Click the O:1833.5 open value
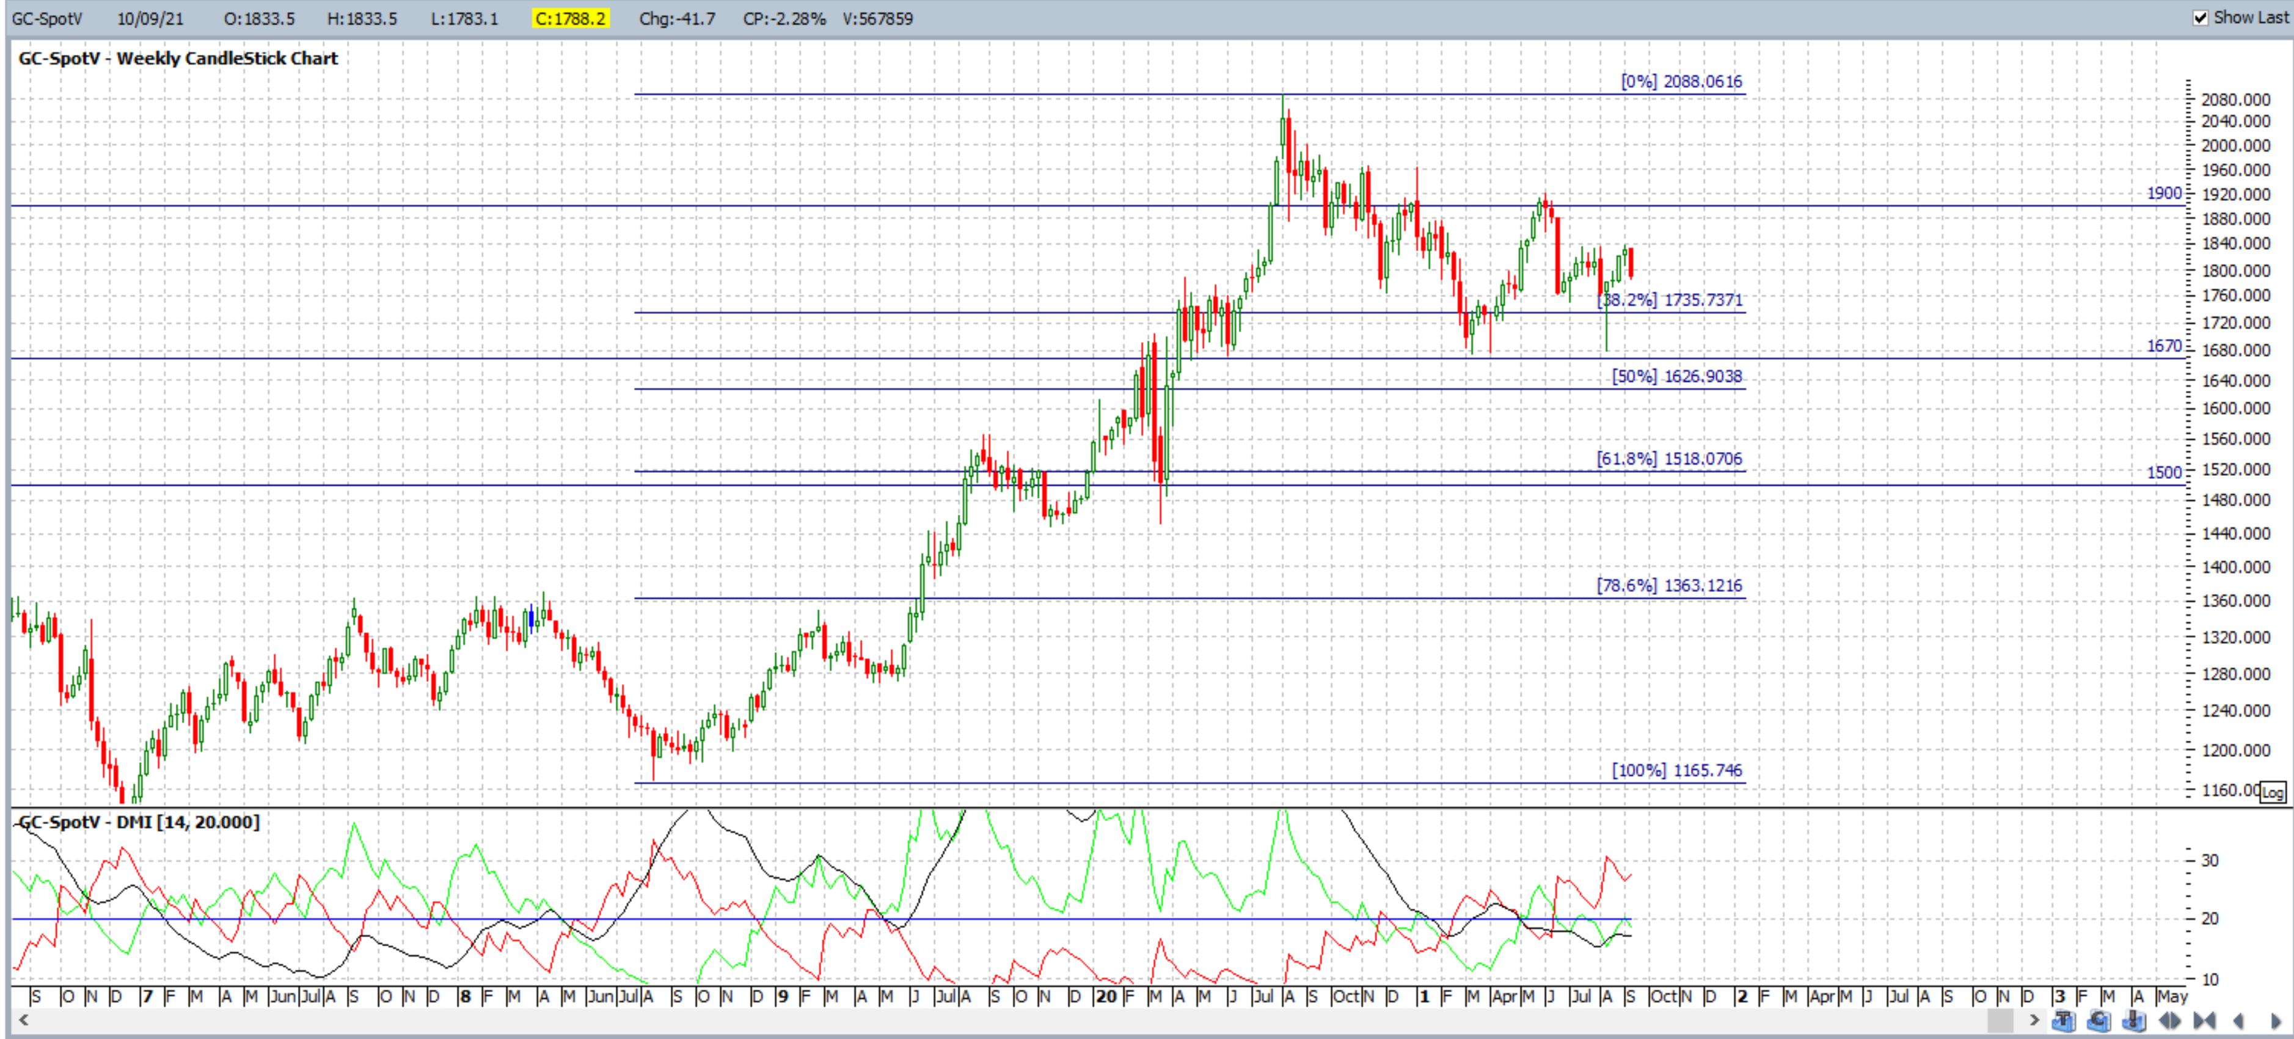Screen dimensions: 2294x1039 259,18
